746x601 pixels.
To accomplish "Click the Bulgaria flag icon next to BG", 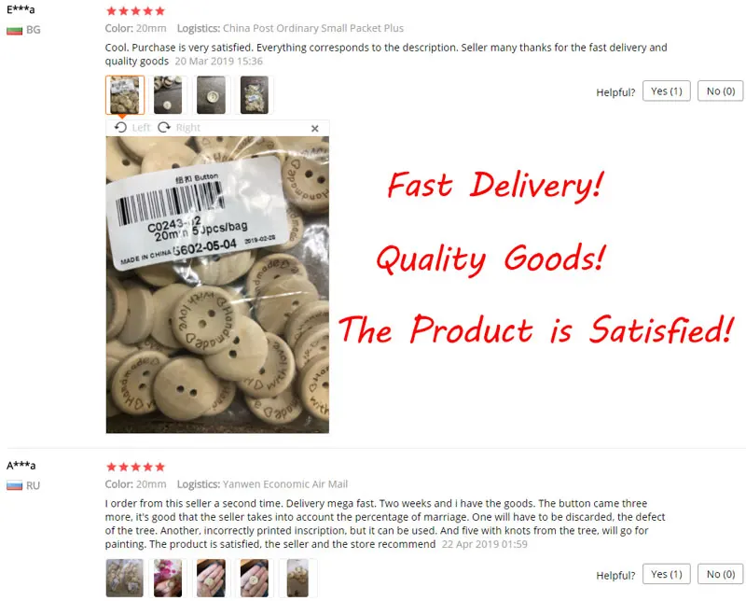I will coord(15,31).
